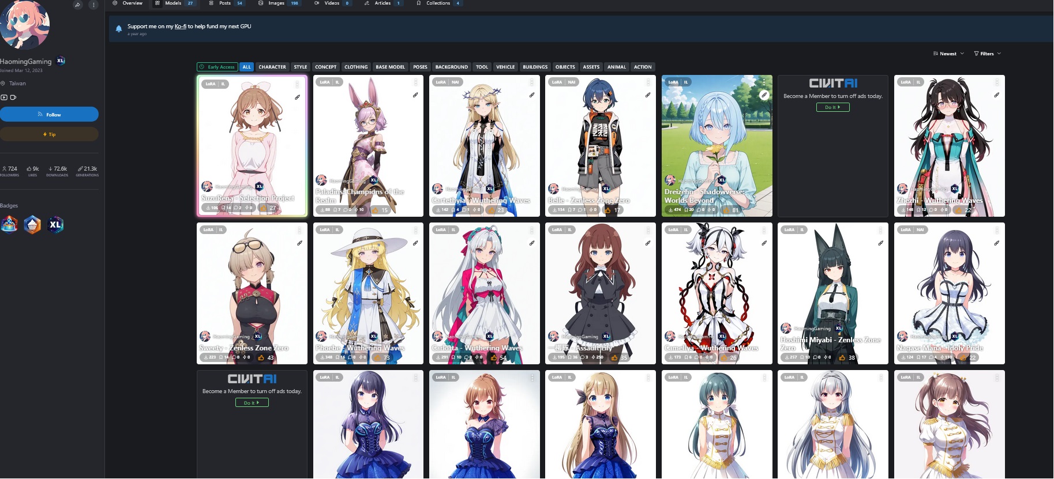The width and height of the screenshot is (1054, 479).
Task: Click chain-link icon on Belle card
Action: click(648, 95)
